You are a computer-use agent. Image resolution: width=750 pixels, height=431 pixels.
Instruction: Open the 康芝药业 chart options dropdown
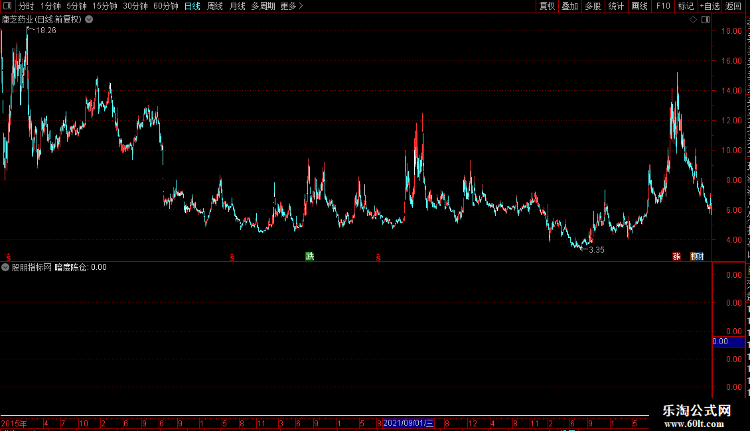89,20
